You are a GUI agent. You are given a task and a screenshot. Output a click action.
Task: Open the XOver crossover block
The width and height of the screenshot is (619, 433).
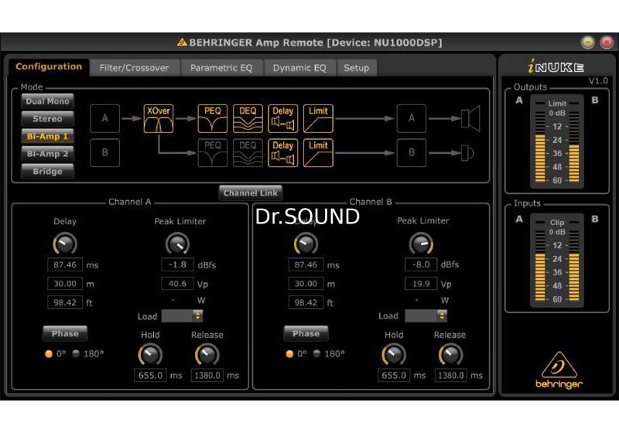pos(159,118)
